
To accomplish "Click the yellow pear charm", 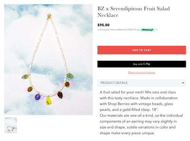I will click(48, 101).
